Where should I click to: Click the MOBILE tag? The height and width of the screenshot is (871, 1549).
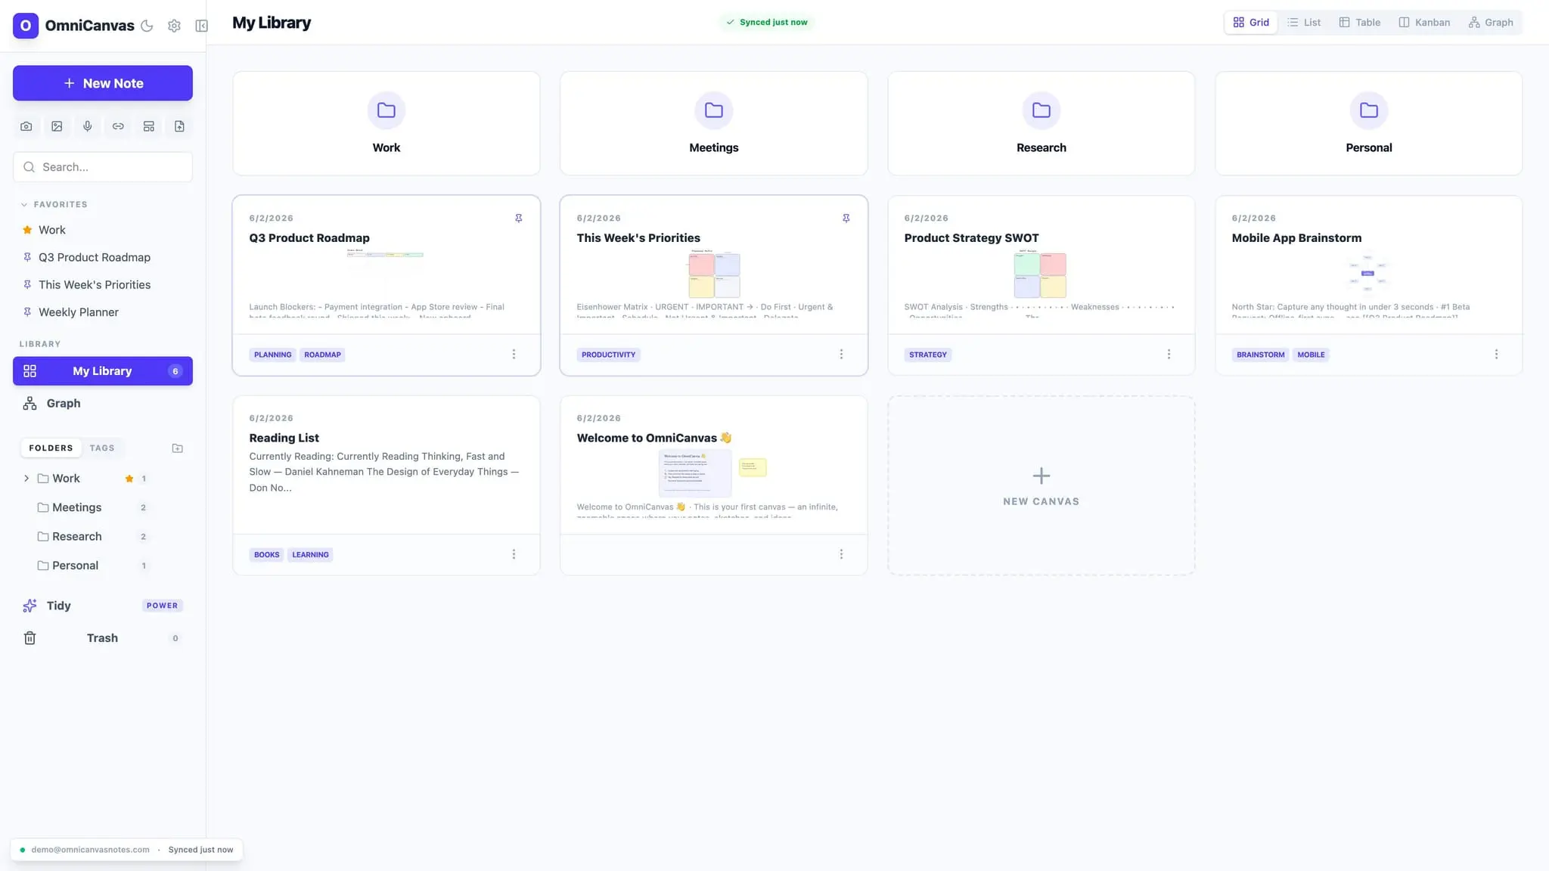(1312, 355)
